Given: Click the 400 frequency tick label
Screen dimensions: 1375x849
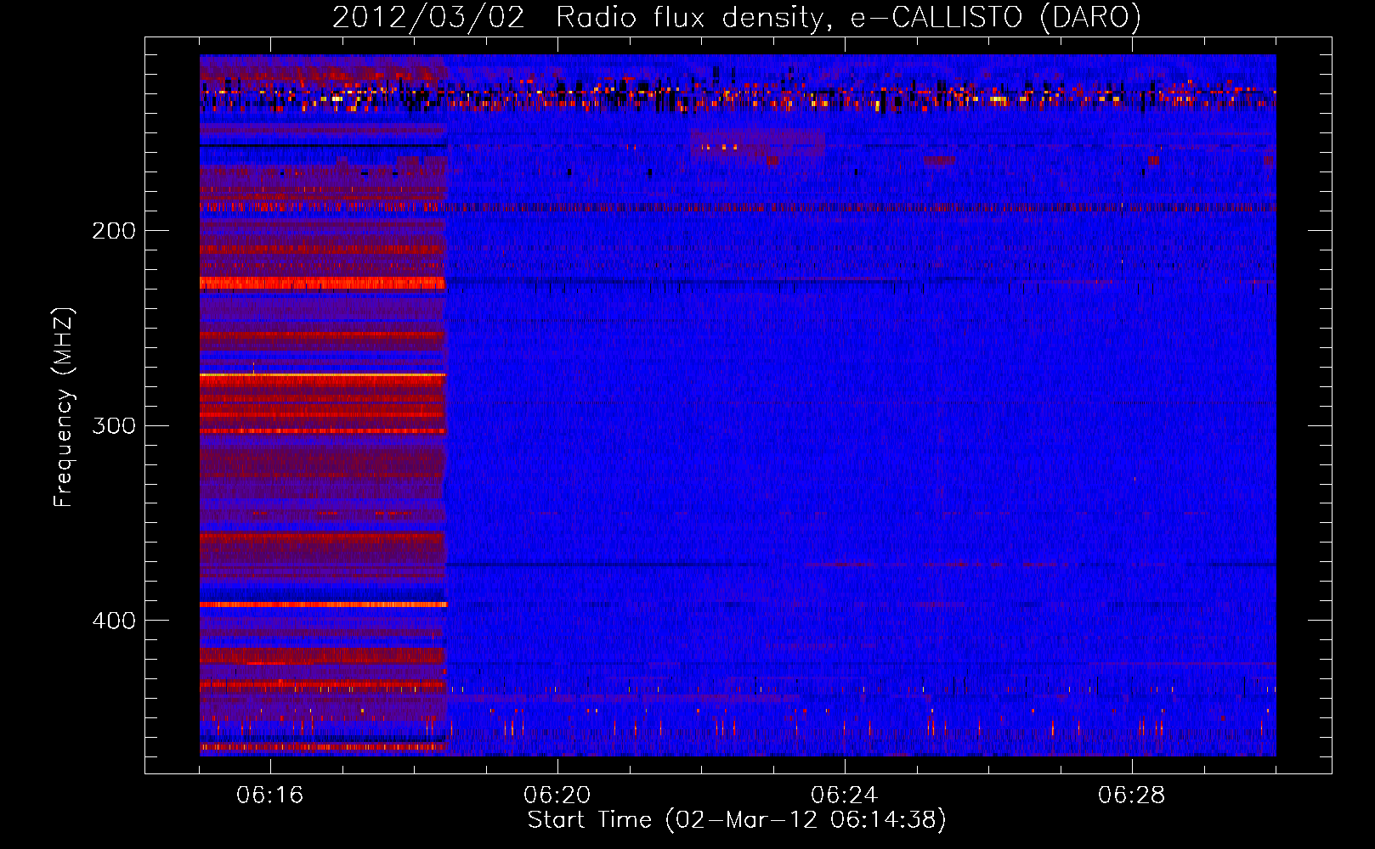Looking at the screenshot, I should tap(114, 621).
